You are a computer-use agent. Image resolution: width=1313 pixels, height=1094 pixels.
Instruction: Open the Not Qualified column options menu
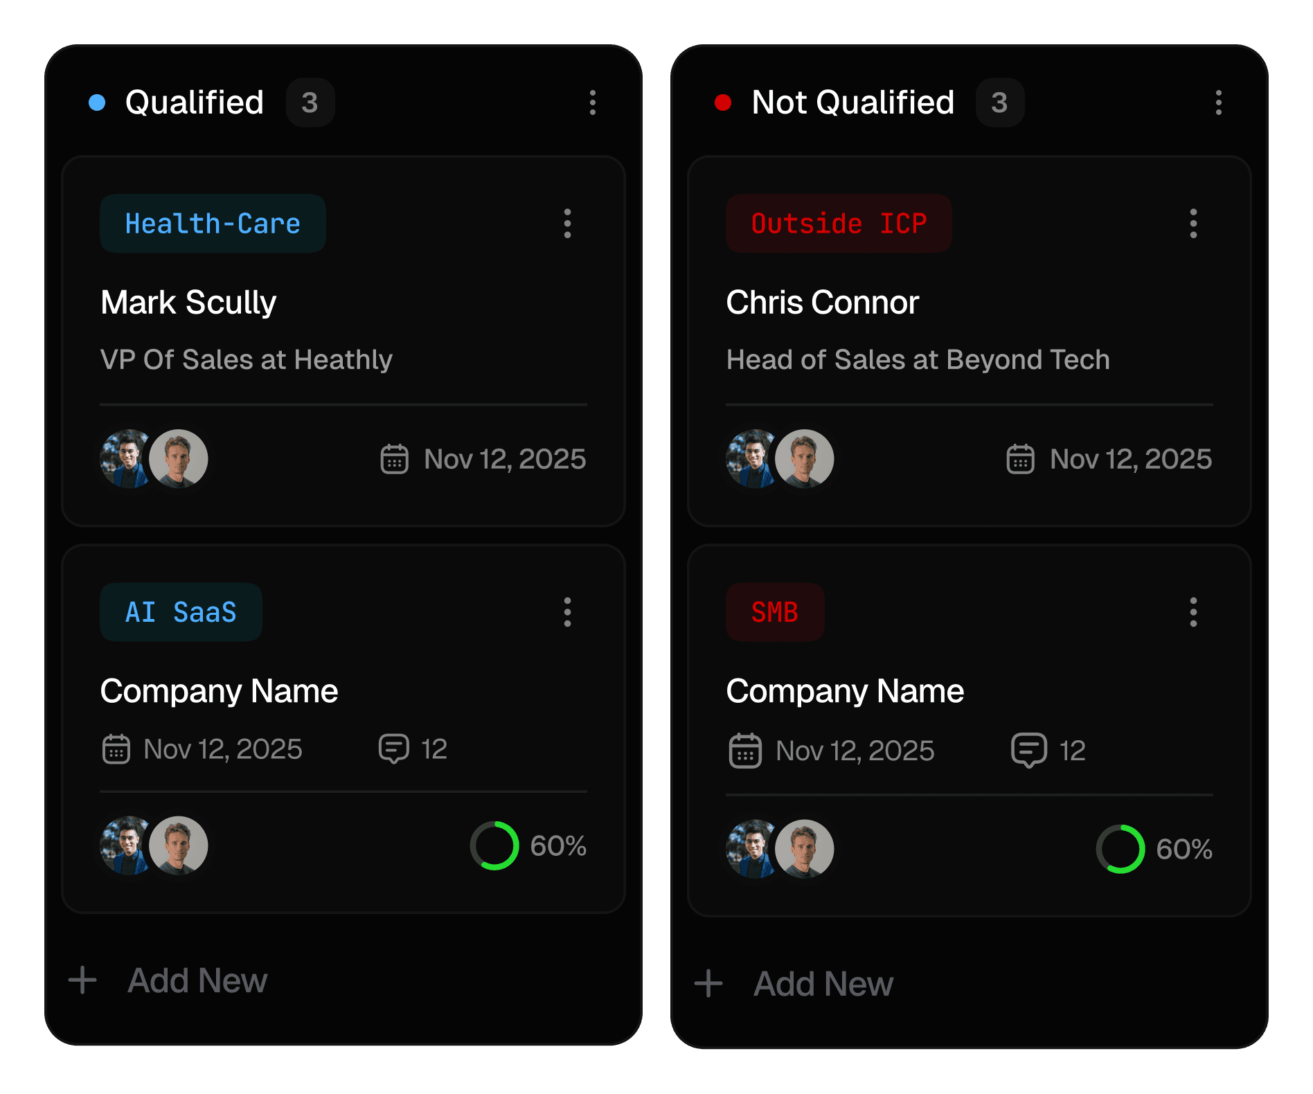1219,102
